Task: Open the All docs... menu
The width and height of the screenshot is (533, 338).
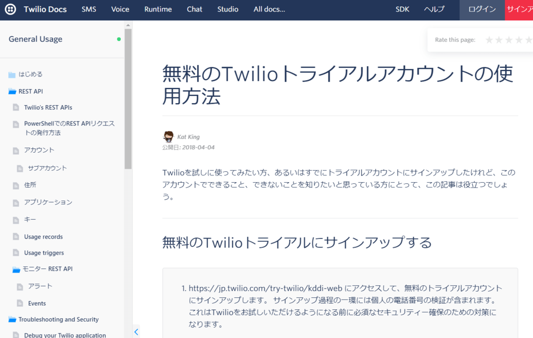Action: pyautogui.click(x=269, y=9)
